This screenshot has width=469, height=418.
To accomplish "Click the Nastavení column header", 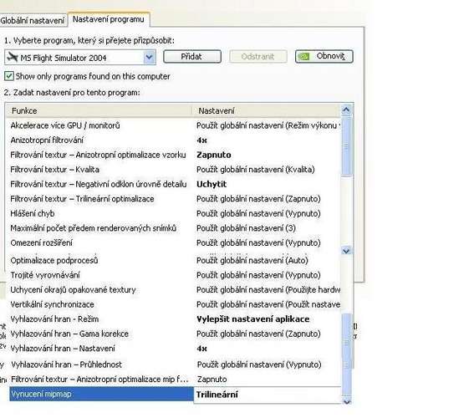I will coord(266,110).
